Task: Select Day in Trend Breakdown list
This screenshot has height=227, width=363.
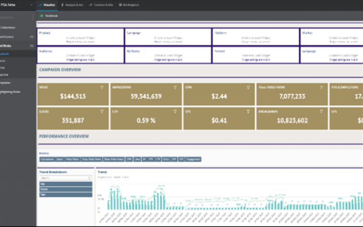Action: 65,184
